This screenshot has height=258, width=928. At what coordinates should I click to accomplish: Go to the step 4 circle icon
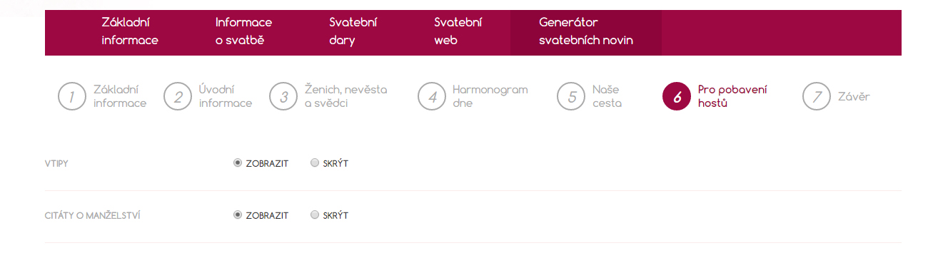432,97
